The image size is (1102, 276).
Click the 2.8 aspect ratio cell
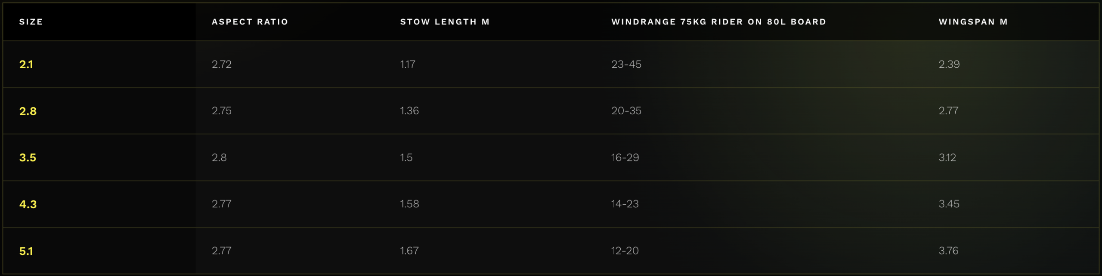219,158
